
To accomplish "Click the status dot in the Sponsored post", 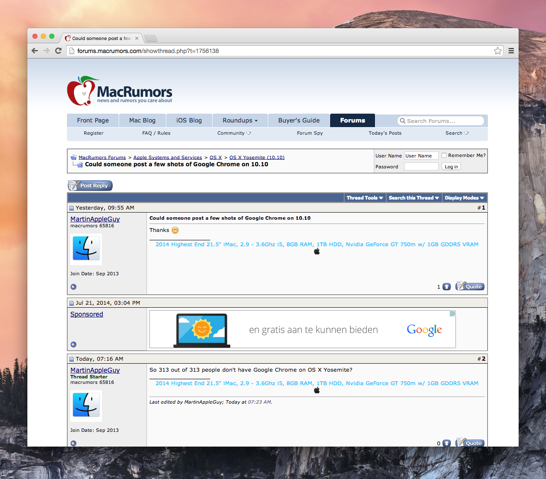I will 74,344.
